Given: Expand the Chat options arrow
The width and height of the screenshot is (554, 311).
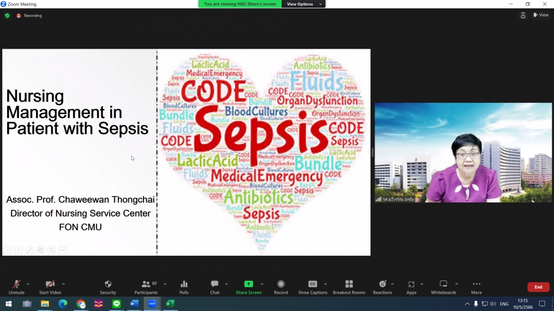Looking at the screenshot, I should point(227,284).
